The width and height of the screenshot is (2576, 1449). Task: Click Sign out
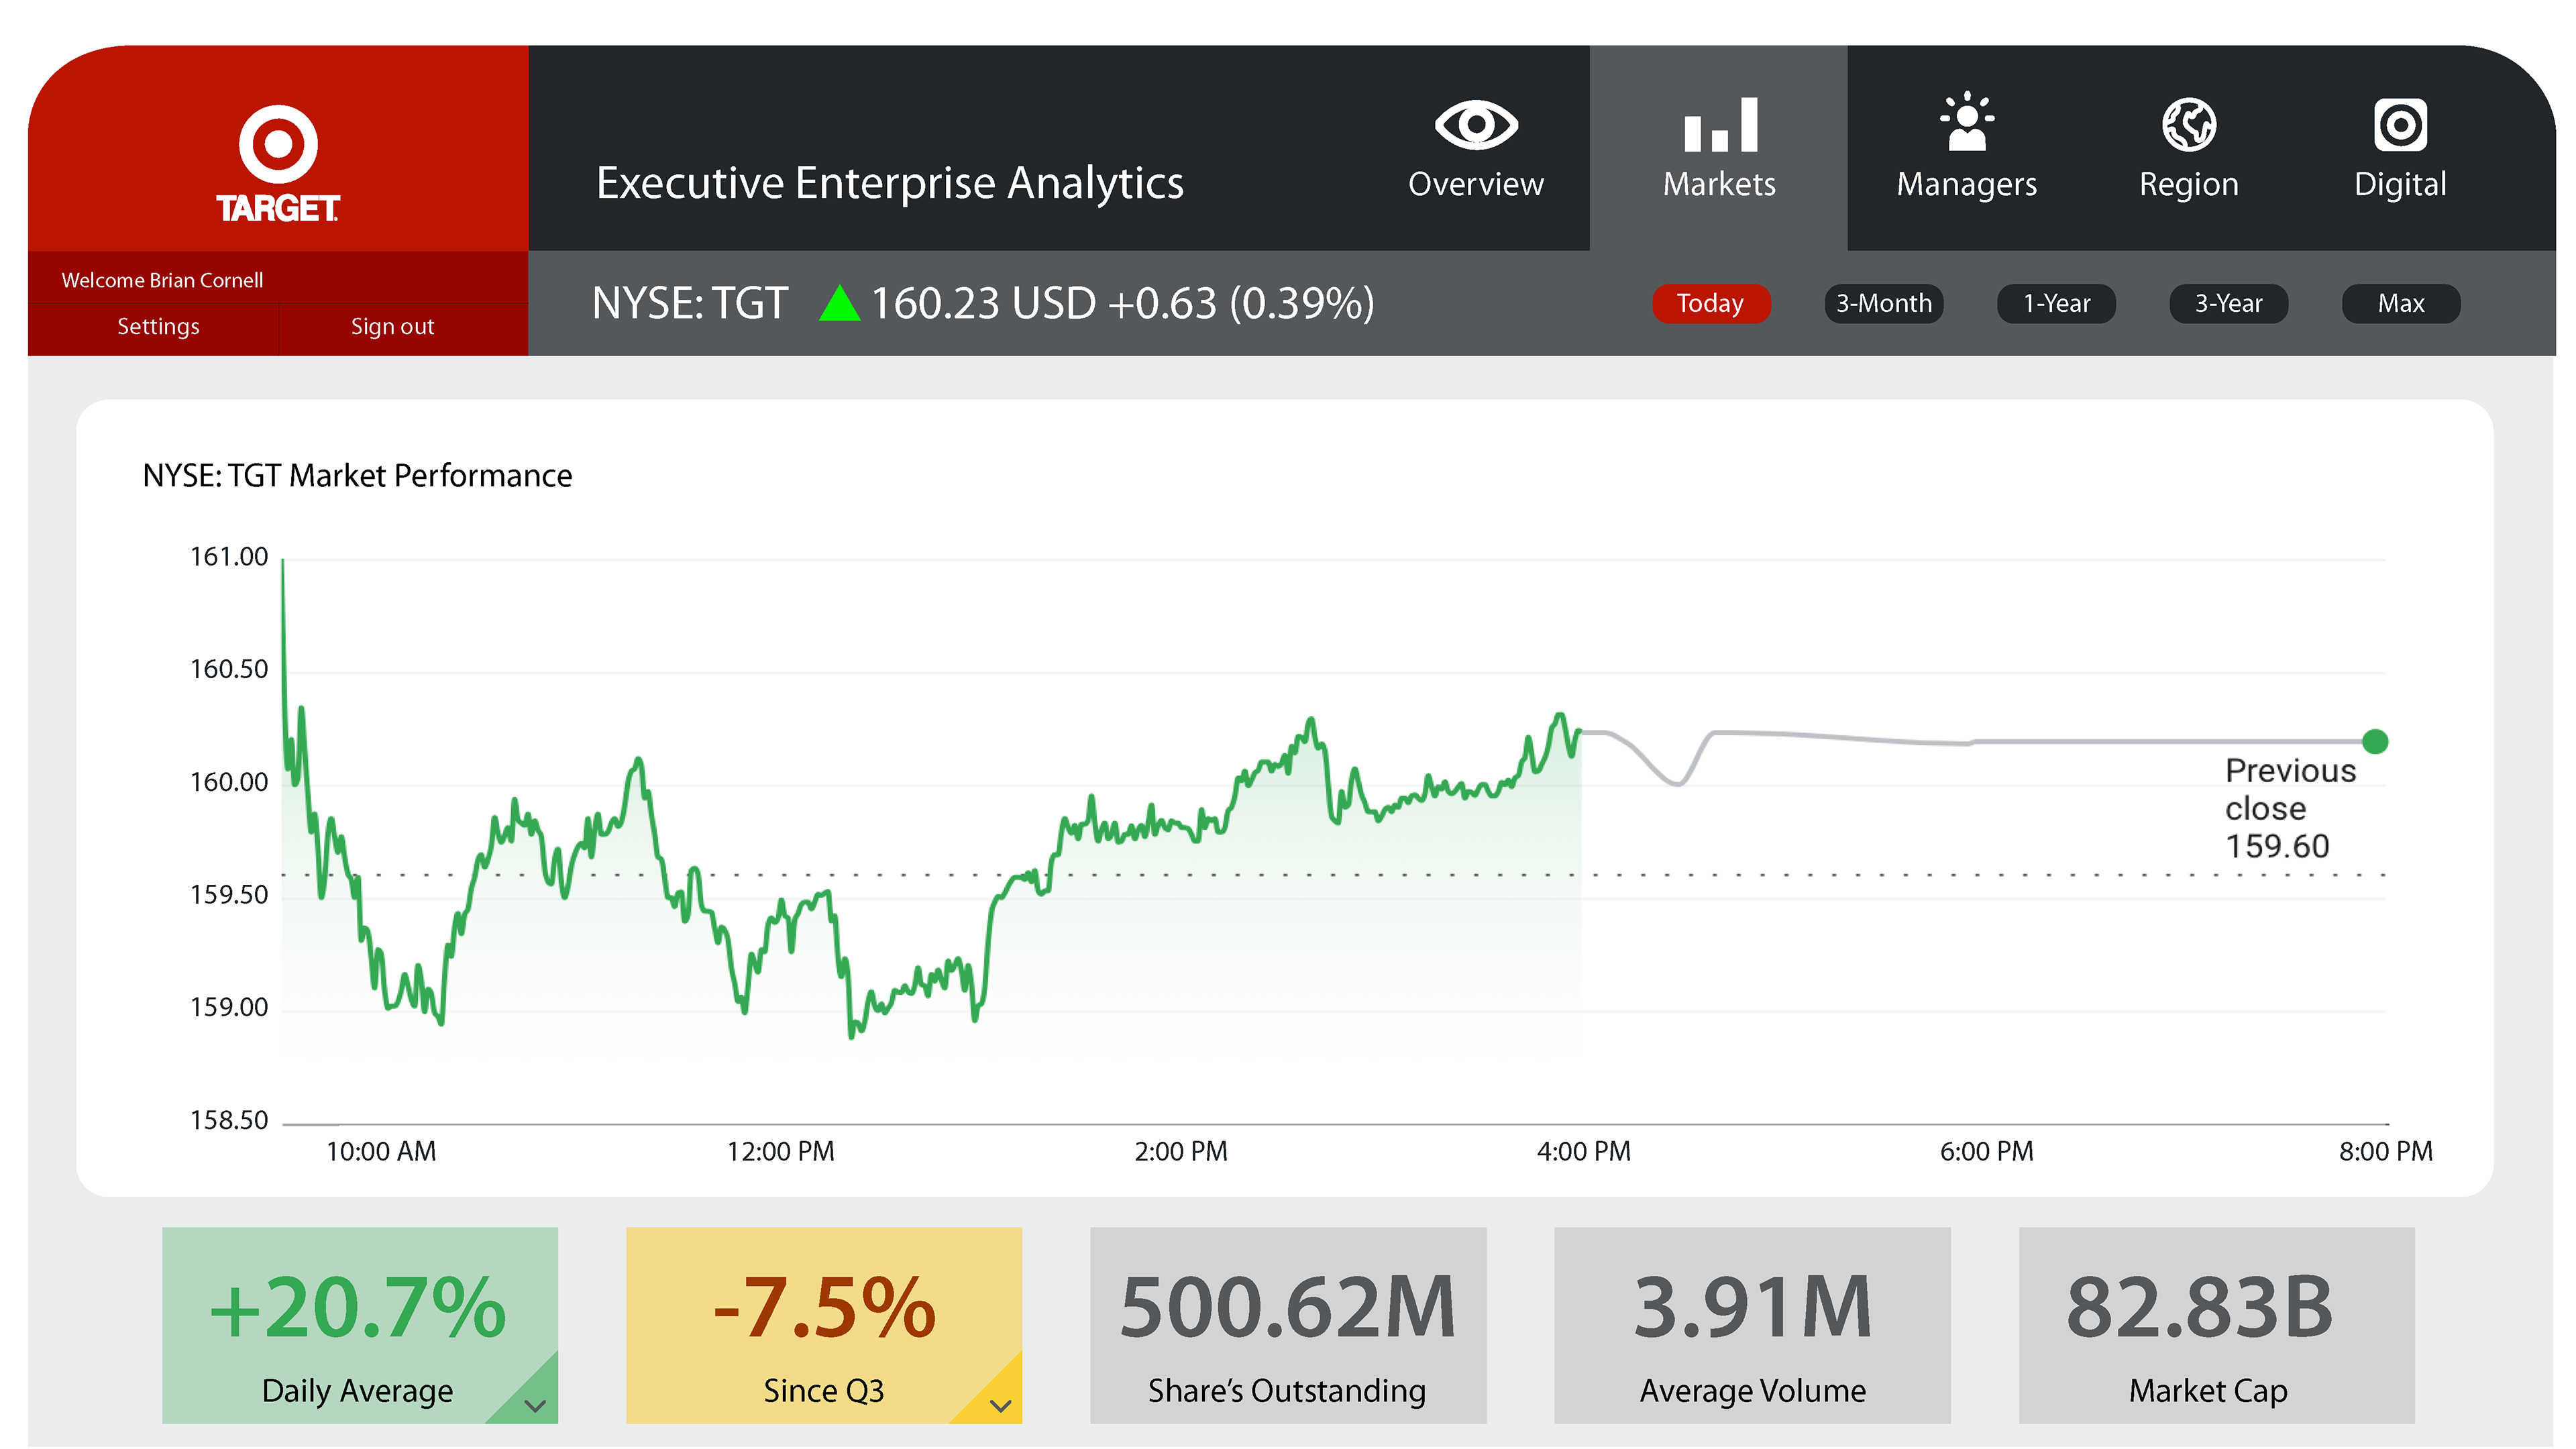[x=392, y=327]
